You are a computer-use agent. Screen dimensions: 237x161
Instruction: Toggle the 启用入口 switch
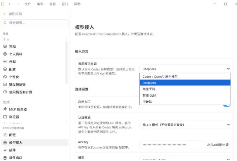[227, 105]
